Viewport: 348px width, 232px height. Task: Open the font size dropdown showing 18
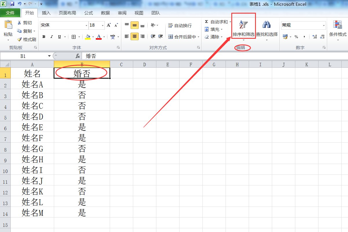tap(102, 25)
